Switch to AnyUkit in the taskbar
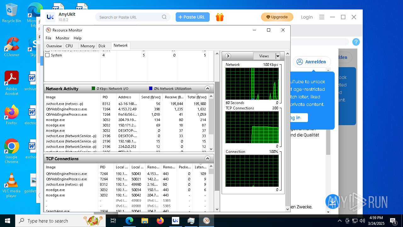Viewport: 403px width, 227px height. click(x=175, y=221)
